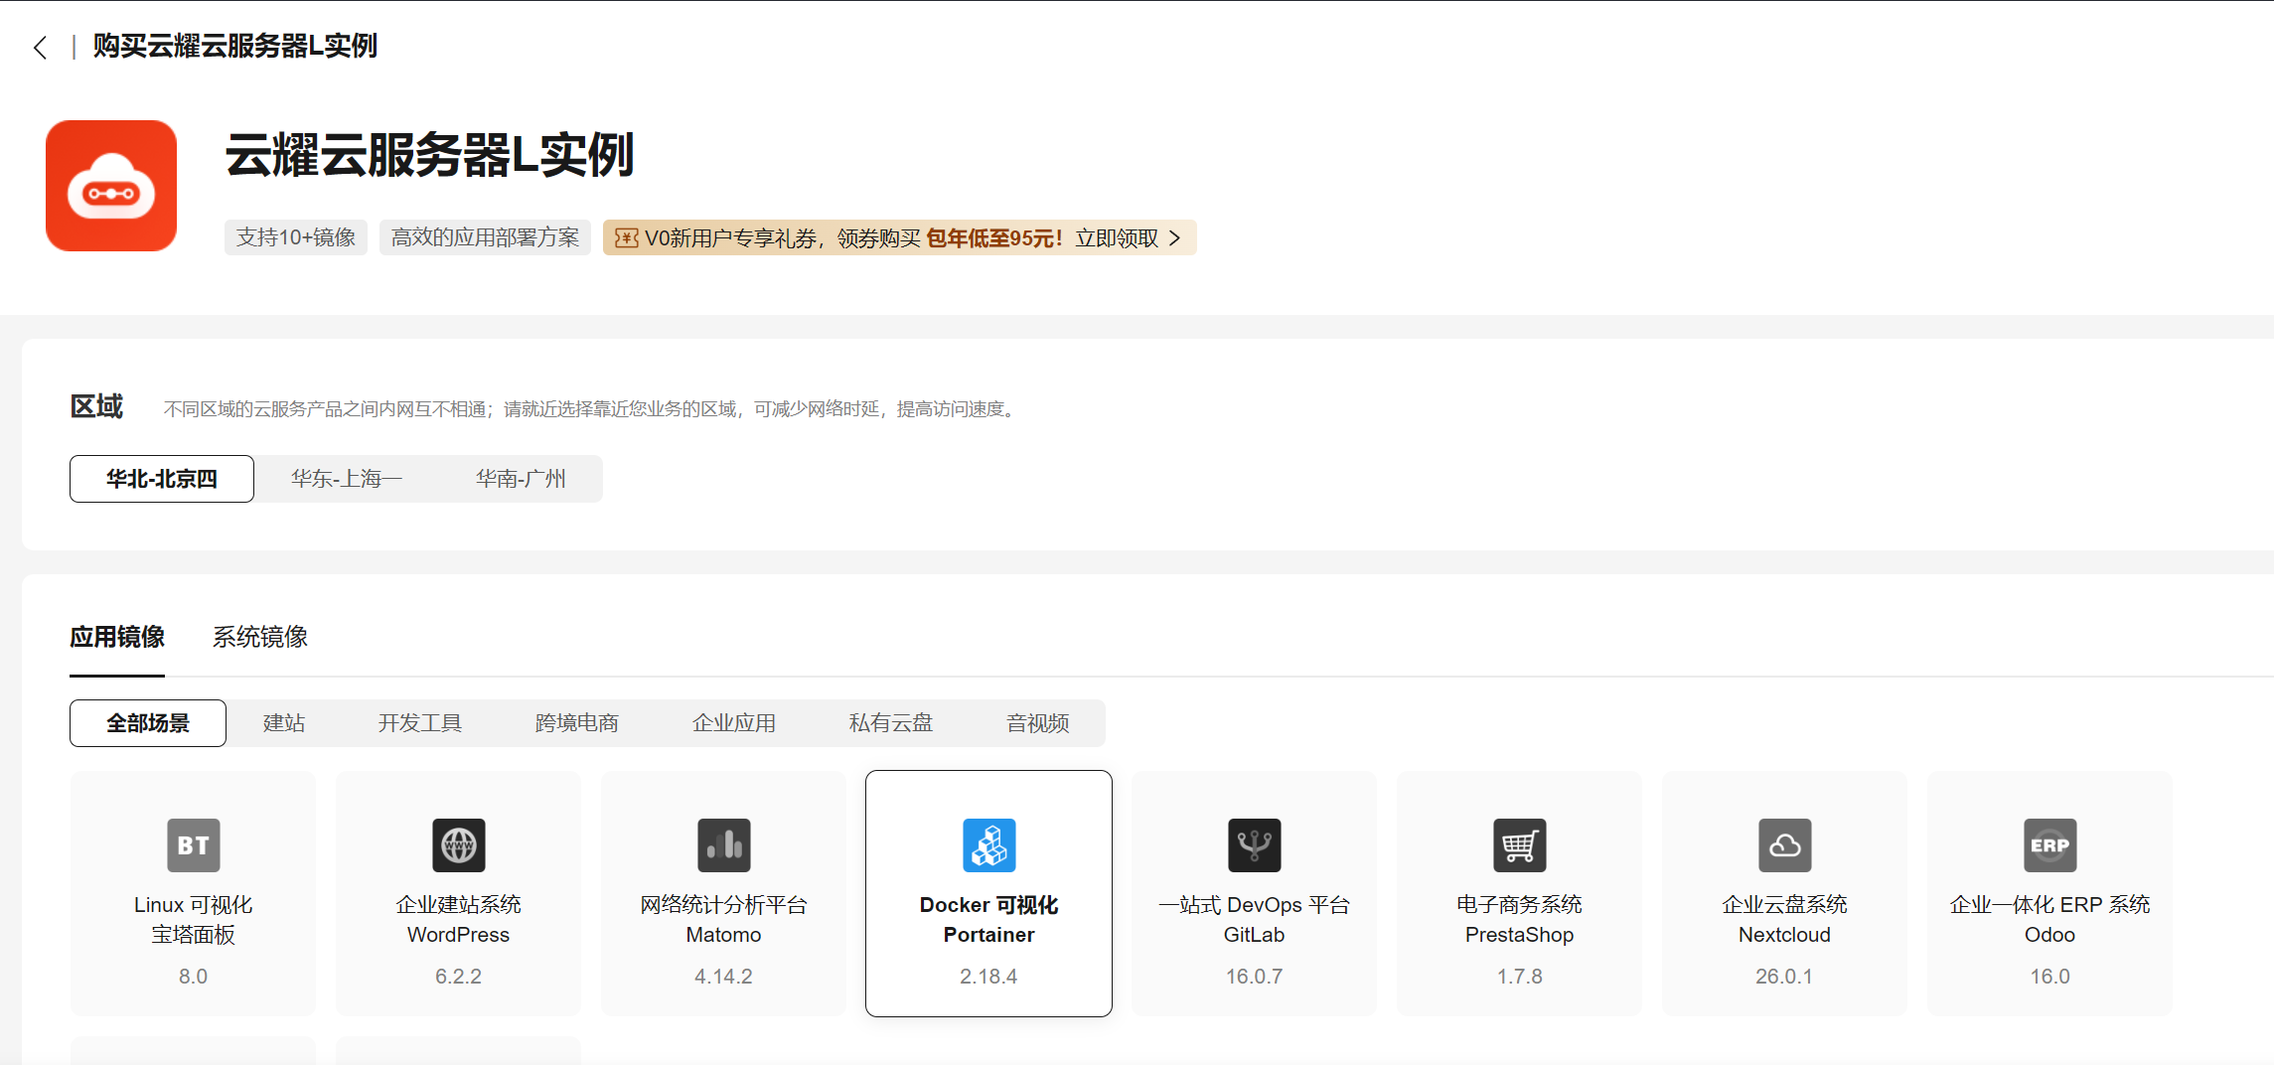Viewport: 2274px width, 1065px height.
Task: Filter by 跨境电商 scenario
Action: point(577,723)
